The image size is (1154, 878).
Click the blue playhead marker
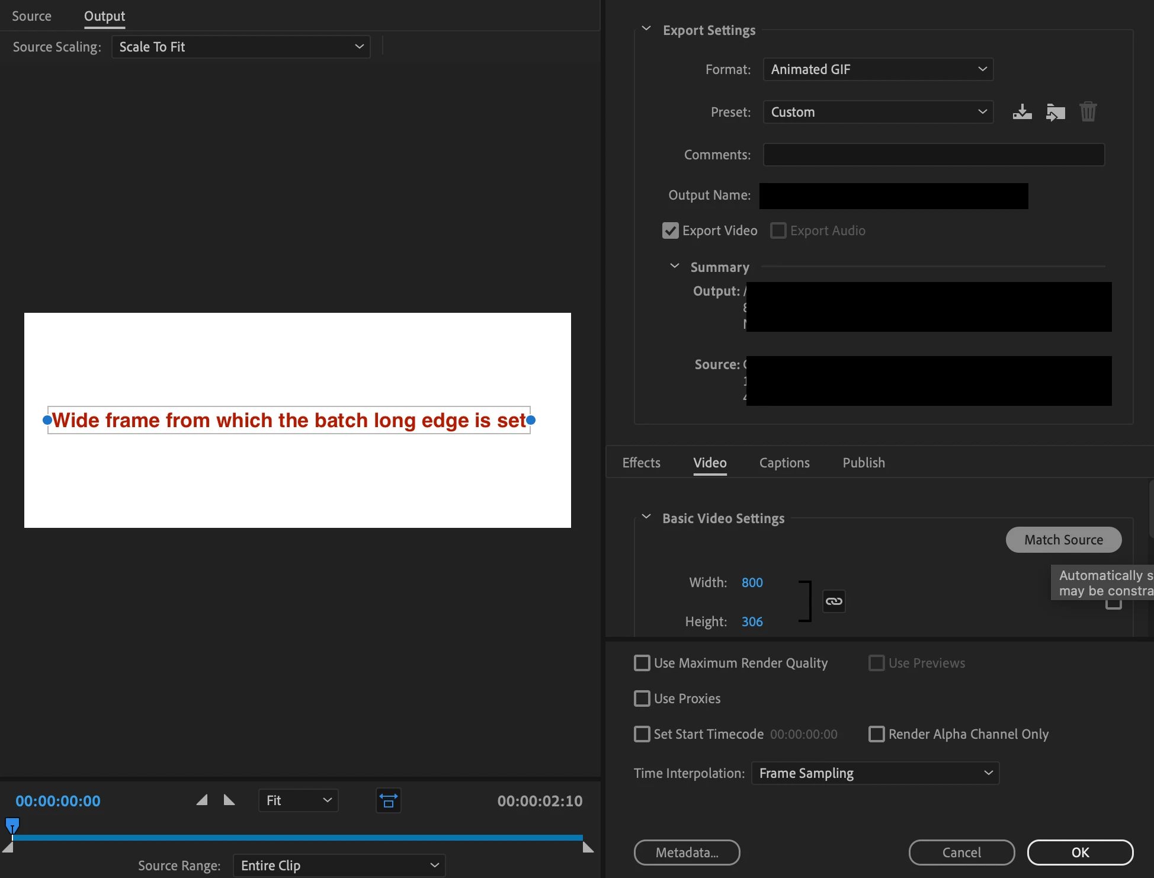coord(12,825)
